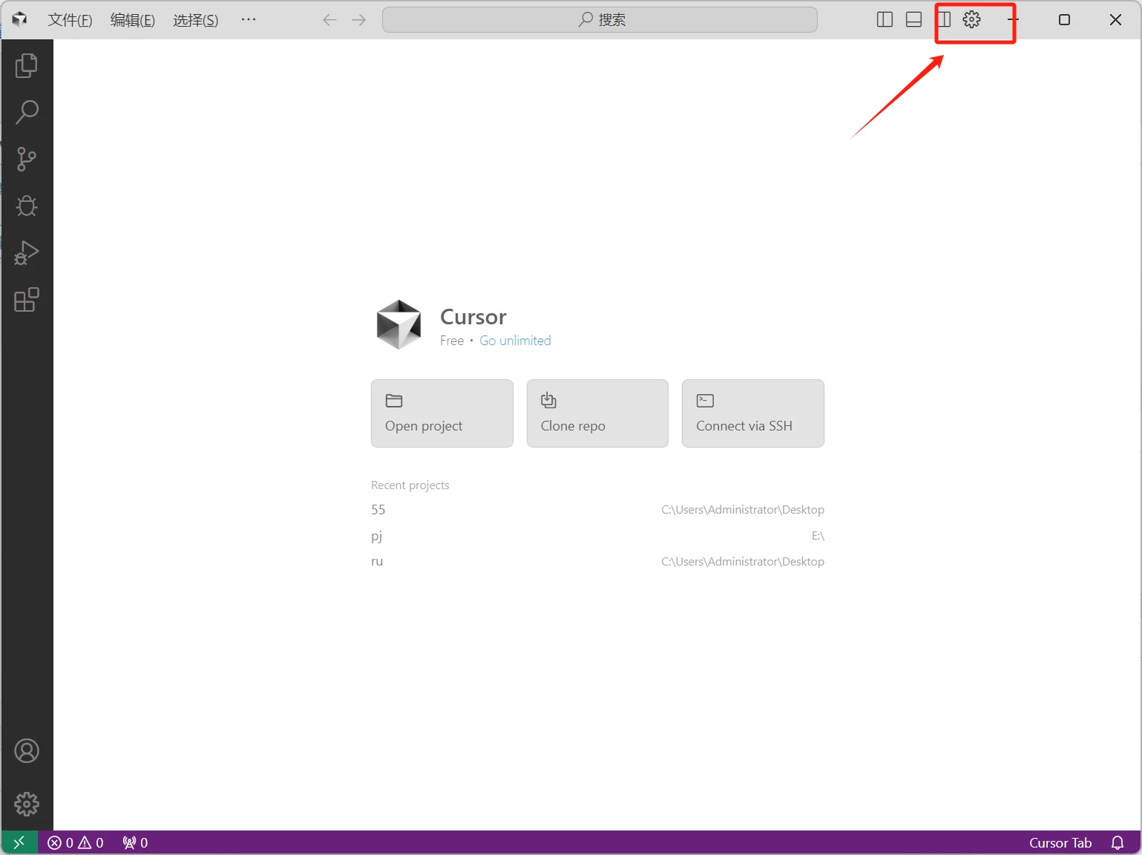The height and width of the screenshot is (855, 1142).
Task: Open the Run and Debug view
Action: pyautogui.click(x=27, y=253)
